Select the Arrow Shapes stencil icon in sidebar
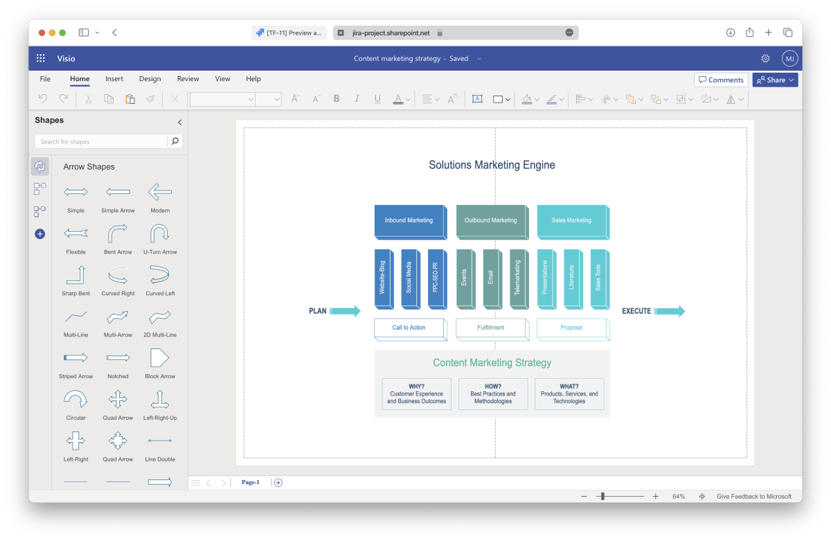This screenshot has width=831, height=541. [x=39, y=166]
